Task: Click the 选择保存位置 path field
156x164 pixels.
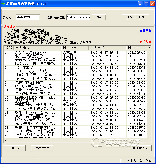Action: click(x=78, y=17)
